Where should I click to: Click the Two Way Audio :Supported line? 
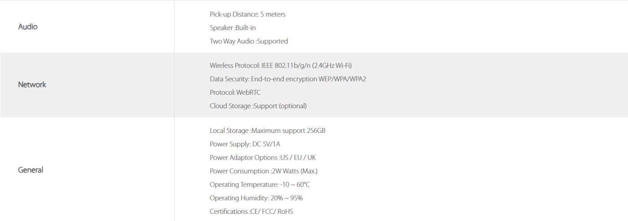(249, 41)
